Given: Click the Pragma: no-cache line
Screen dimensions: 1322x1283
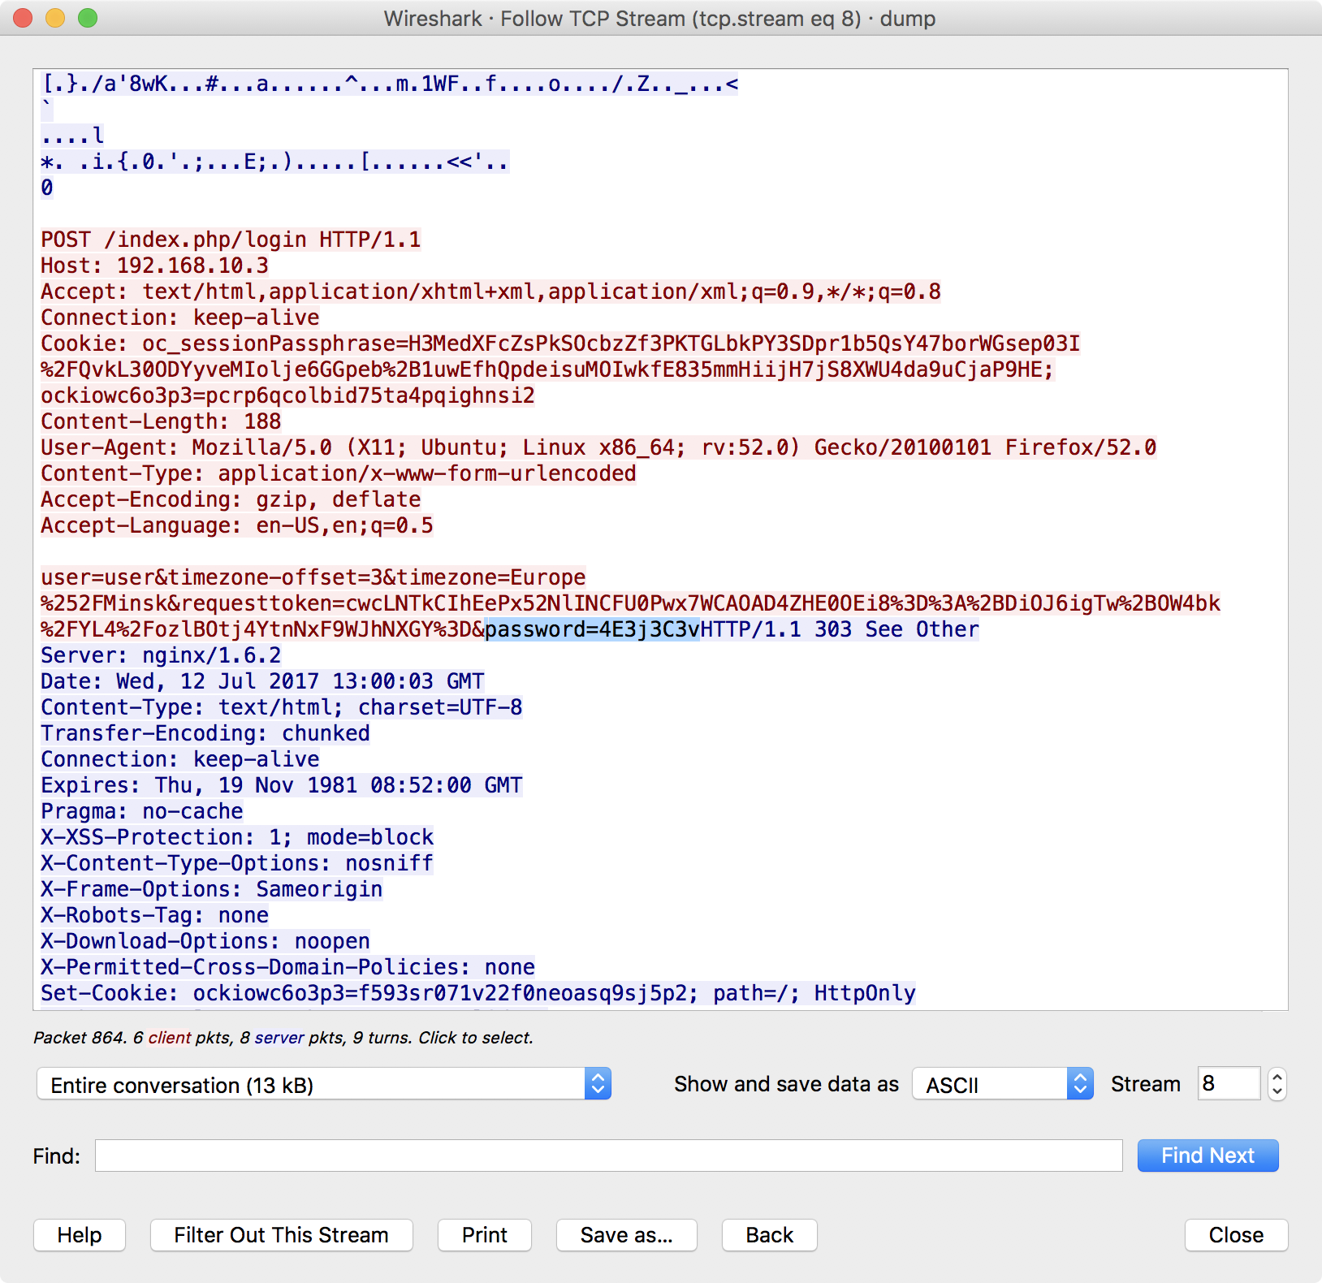Looking at the screenshot, I should [x=142, y=811].
